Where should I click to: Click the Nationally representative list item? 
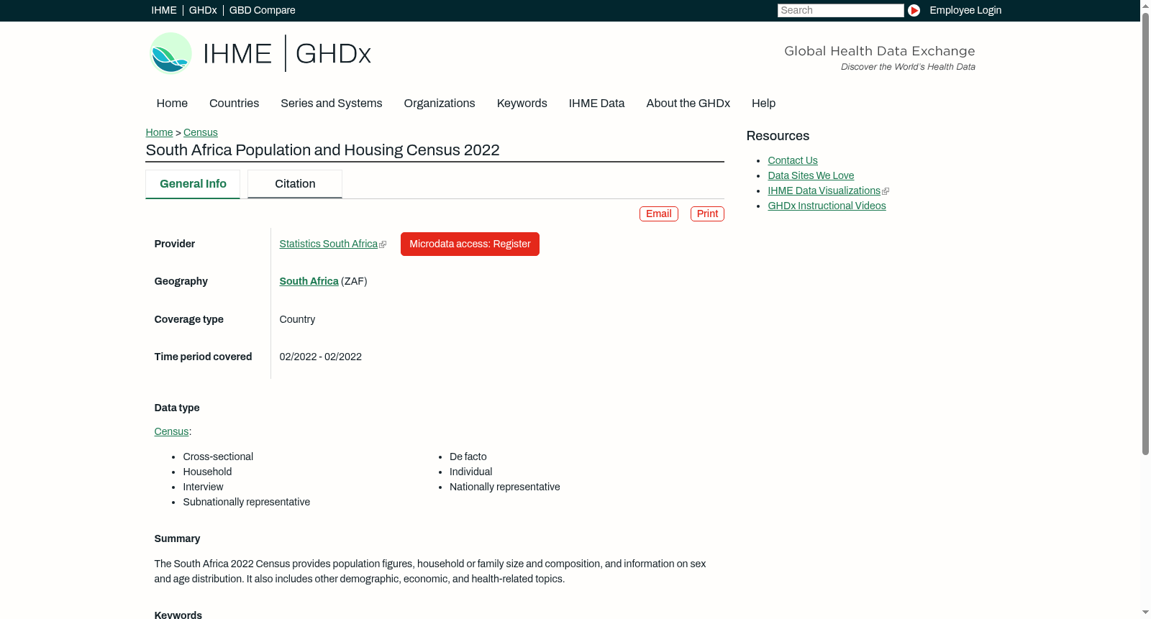pos(505,487)
